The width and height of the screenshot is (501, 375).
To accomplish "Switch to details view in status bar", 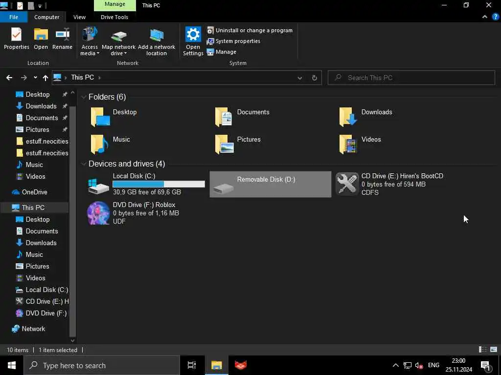I will point(482,350).
